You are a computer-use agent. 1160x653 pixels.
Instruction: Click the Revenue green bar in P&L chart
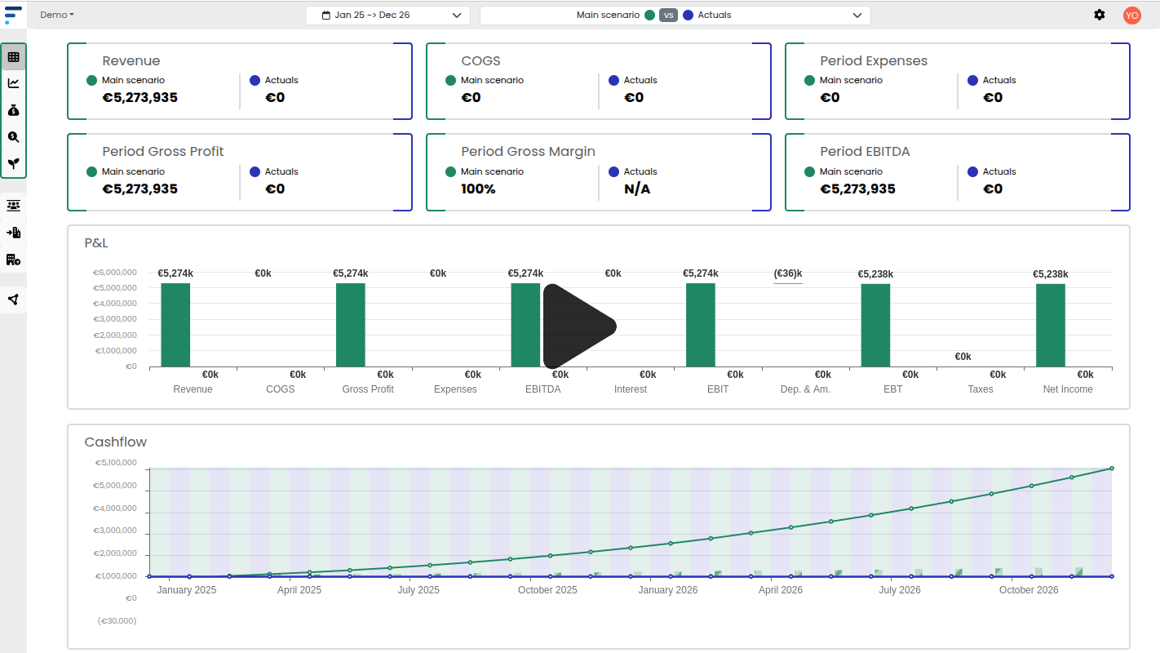pos(175,325)
